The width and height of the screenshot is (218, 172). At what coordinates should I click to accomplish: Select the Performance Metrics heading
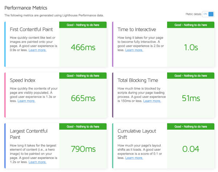pyautogui.click(x=26, y=8)
